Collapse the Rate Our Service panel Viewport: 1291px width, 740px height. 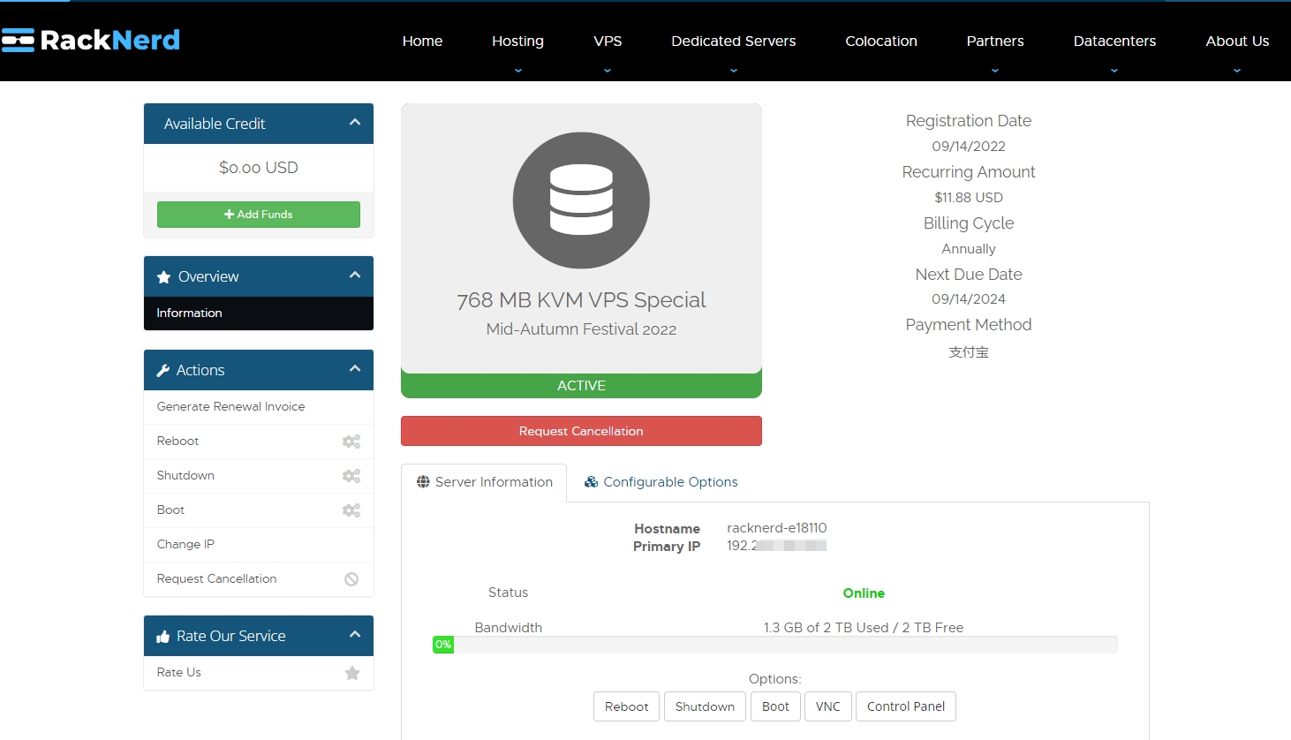355,635
